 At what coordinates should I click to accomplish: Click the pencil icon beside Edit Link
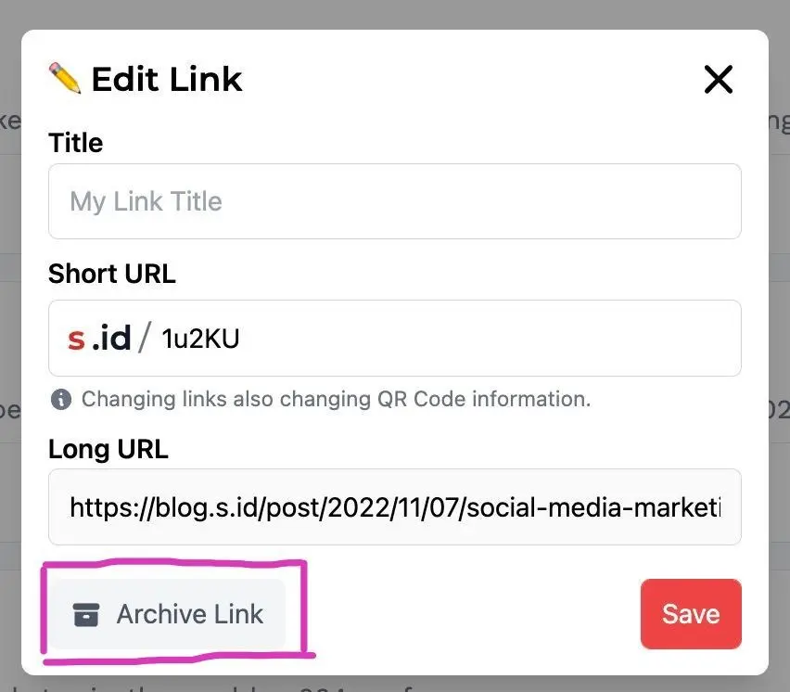pyautogui.click(x=65, y=79)
